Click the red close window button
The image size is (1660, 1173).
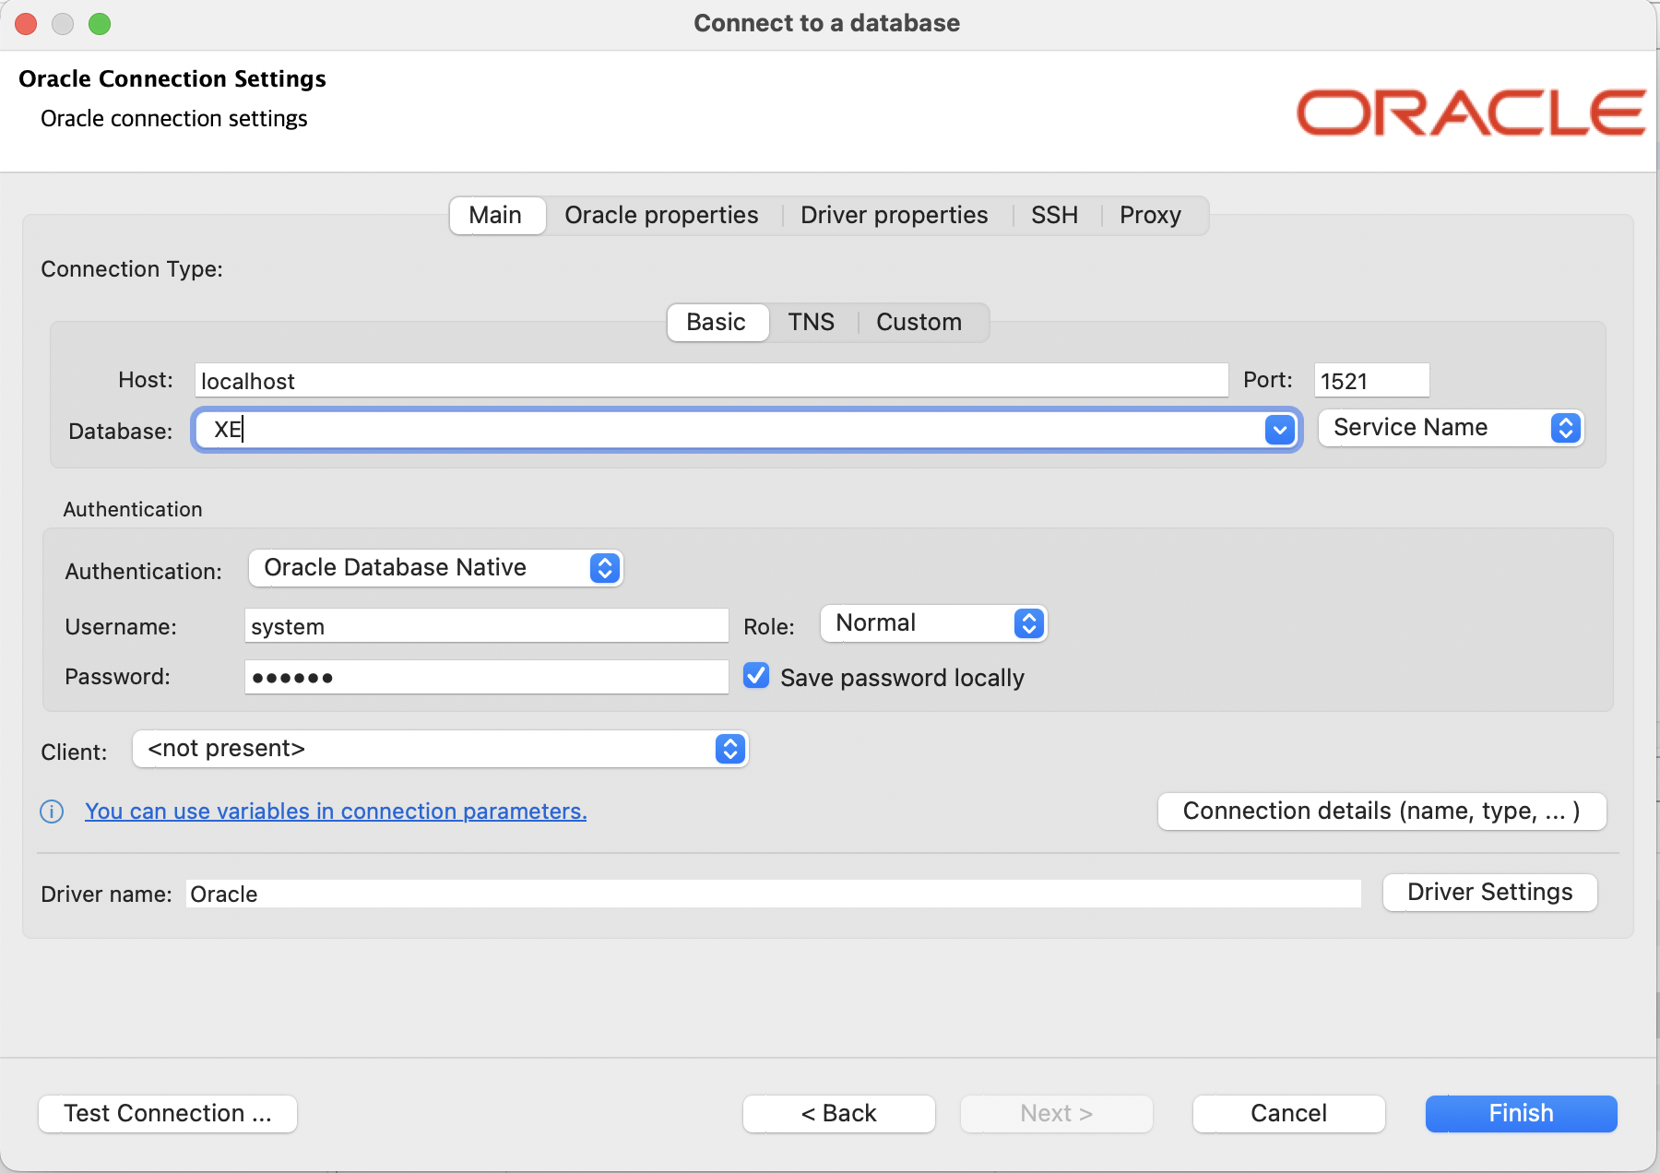26,24
